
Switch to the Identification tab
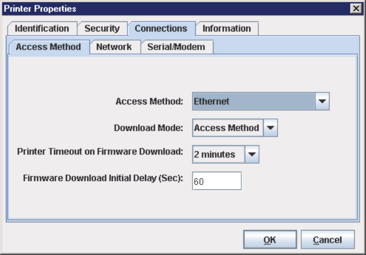pyautogui.click(x=42, y=28)
